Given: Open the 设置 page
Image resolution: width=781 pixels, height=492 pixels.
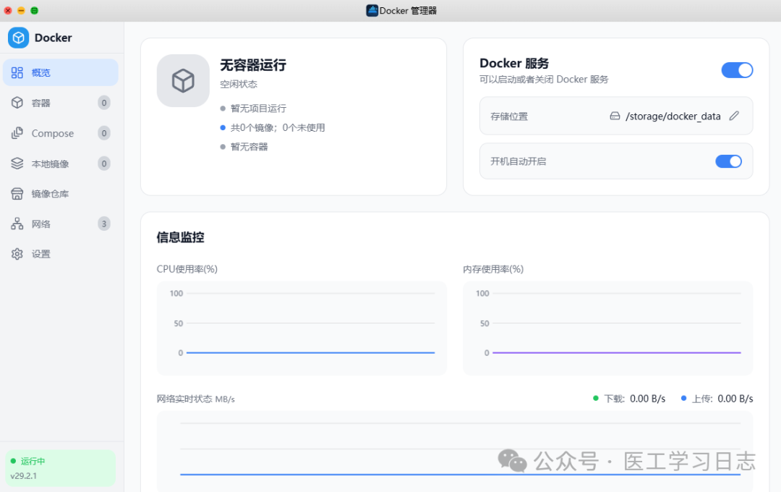Looking at the screenshot, I should 61,254.
